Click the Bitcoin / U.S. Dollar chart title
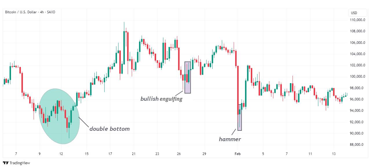Viewport: 371px width, 168px height. 30,12
